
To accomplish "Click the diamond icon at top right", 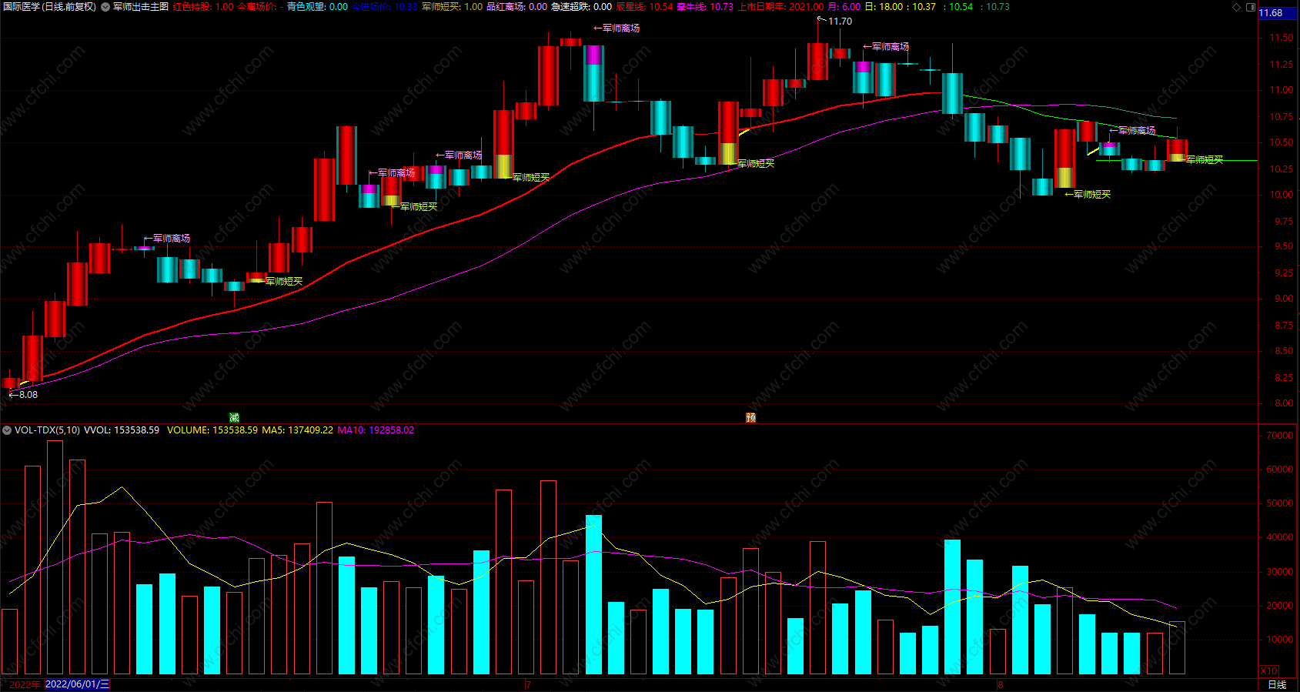I will pos(1237,7).
